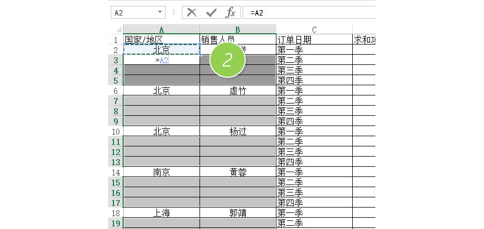The height and width of the screenshot is (229, 484).
Task: Click cell A1 labeled 国家/地区
Action: click(161, 40)
